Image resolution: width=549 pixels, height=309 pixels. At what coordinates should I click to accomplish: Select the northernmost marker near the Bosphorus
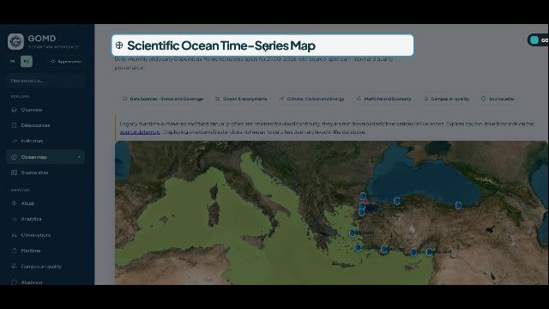point(363,197)
